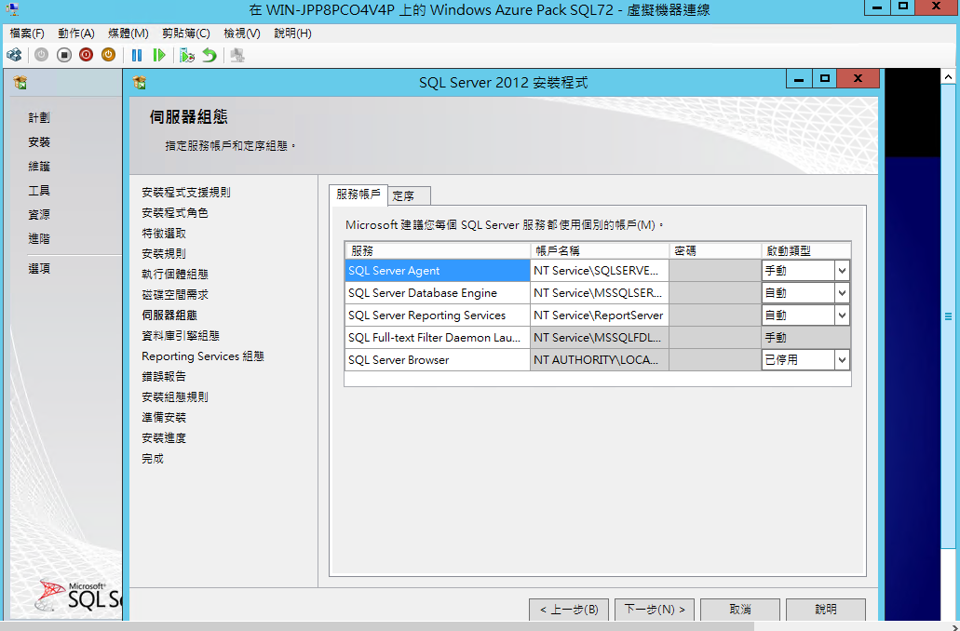Send Ctrl+Alt+Delete via toolbar icon
Image resolution: width=960 pixels, height=631 pixels.
coord(14,55)
